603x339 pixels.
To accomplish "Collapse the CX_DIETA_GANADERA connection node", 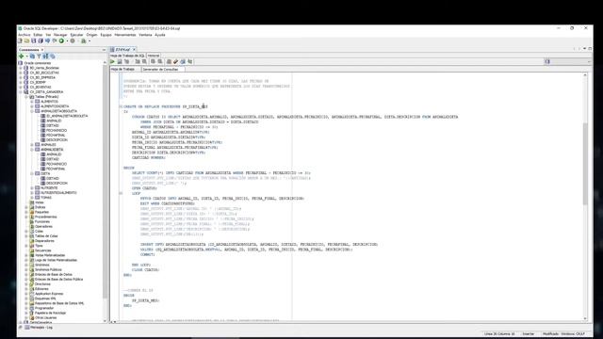I will (21, 92).
